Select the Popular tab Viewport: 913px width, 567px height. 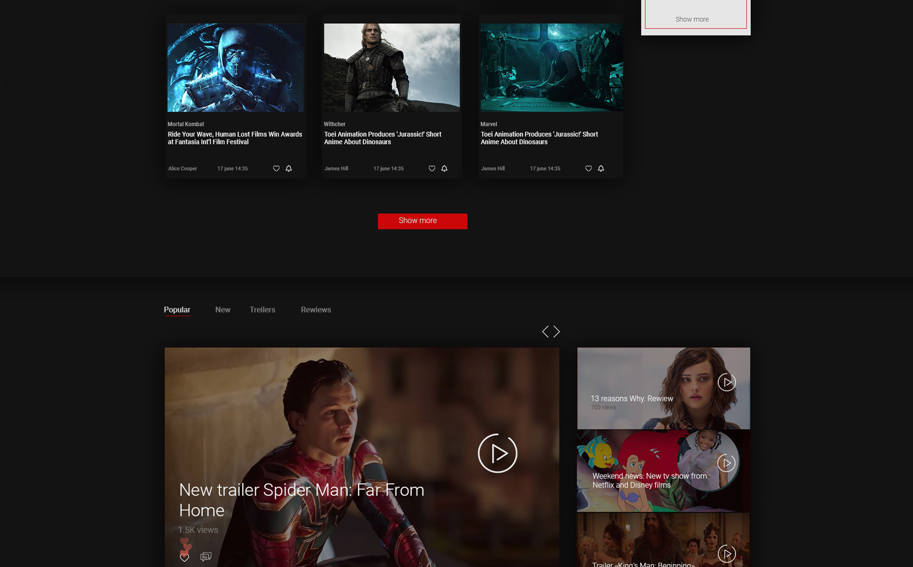pyautogui.click(x=177, y=310)
